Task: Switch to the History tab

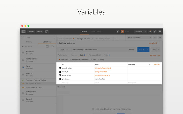Action: tap(29, 42)
